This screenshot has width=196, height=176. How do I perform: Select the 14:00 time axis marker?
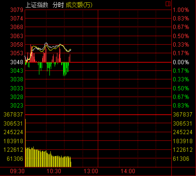(128, 171)
